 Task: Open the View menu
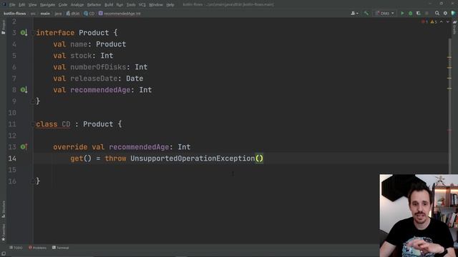(32, 5)
